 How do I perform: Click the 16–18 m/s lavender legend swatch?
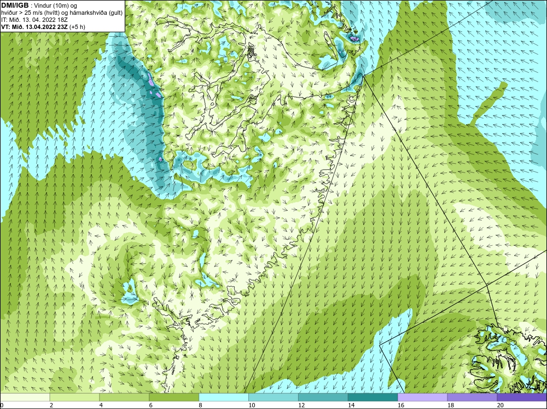point(422,398)
